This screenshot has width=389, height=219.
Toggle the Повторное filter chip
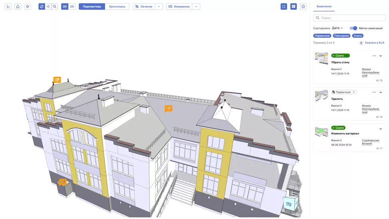[x=341, y=36]
